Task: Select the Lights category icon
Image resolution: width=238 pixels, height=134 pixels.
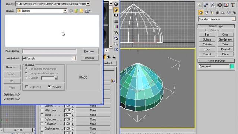Action: tap(212, 13)
